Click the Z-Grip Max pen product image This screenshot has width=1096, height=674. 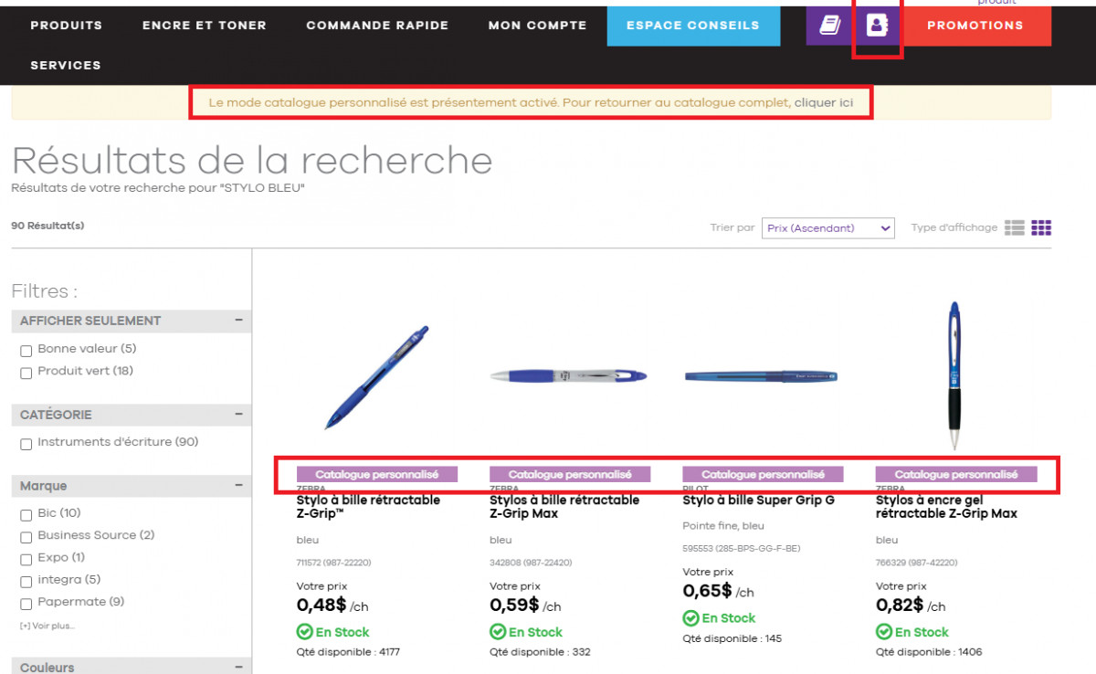[x=568, y=374]
